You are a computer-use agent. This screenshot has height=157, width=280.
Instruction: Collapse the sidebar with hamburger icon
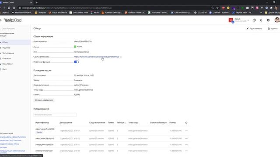pyautogui.click(x=1, y=20)
